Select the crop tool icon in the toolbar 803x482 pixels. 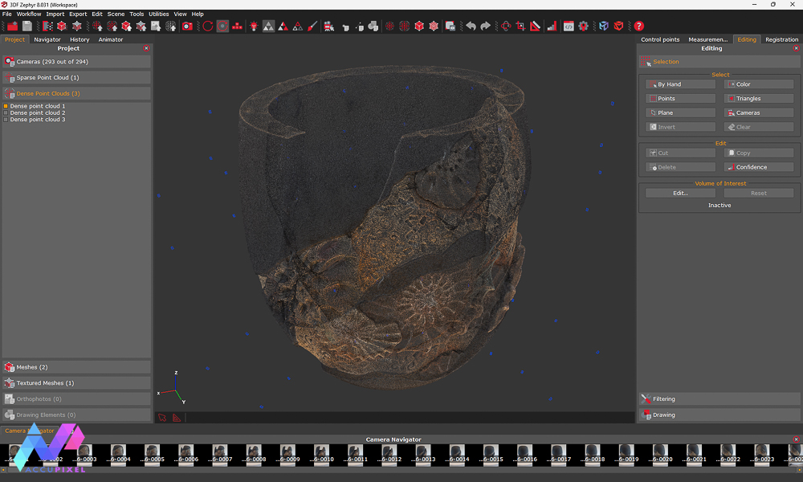[x=519, y=27]
